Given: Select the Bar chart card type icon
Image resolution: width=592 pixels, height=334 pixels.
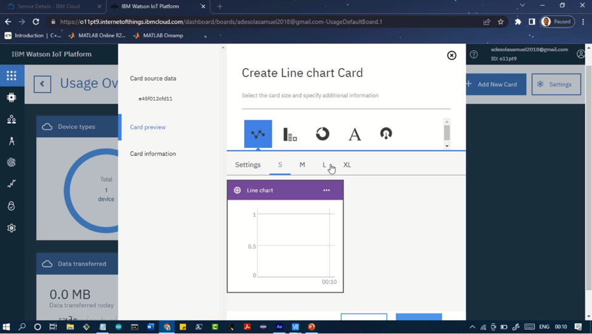Looking at the screenshot, I should coord(290,134).
